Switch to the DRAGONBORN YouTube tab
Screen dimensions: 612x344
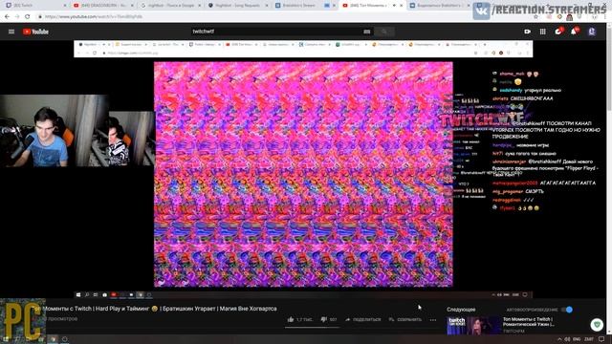tap(102, 6)
